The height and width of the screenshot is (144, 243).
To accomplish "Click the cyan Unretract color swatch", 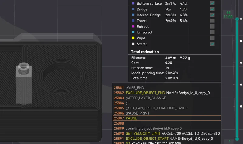I will [133, 32].
